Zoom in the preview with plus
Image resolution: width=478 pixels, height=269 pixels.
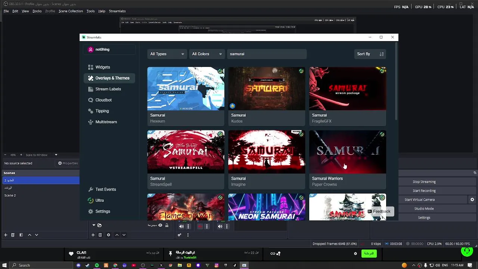(x=21, y=155)
